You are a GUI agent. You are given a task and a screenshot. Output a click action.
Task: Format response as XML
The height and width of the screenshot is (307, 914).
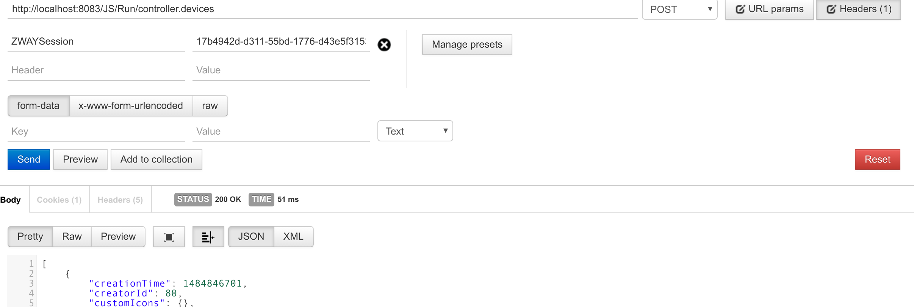(x=293, y=237)
